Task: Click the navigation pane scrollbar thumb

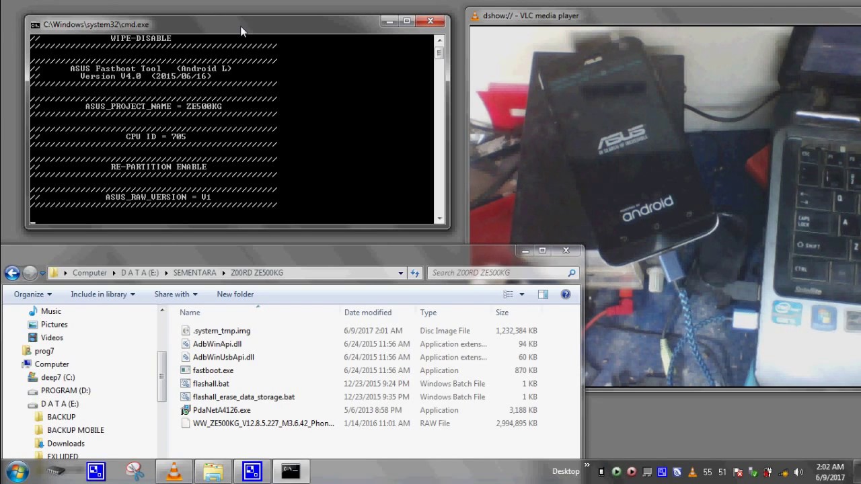Action: click(161, 376)
